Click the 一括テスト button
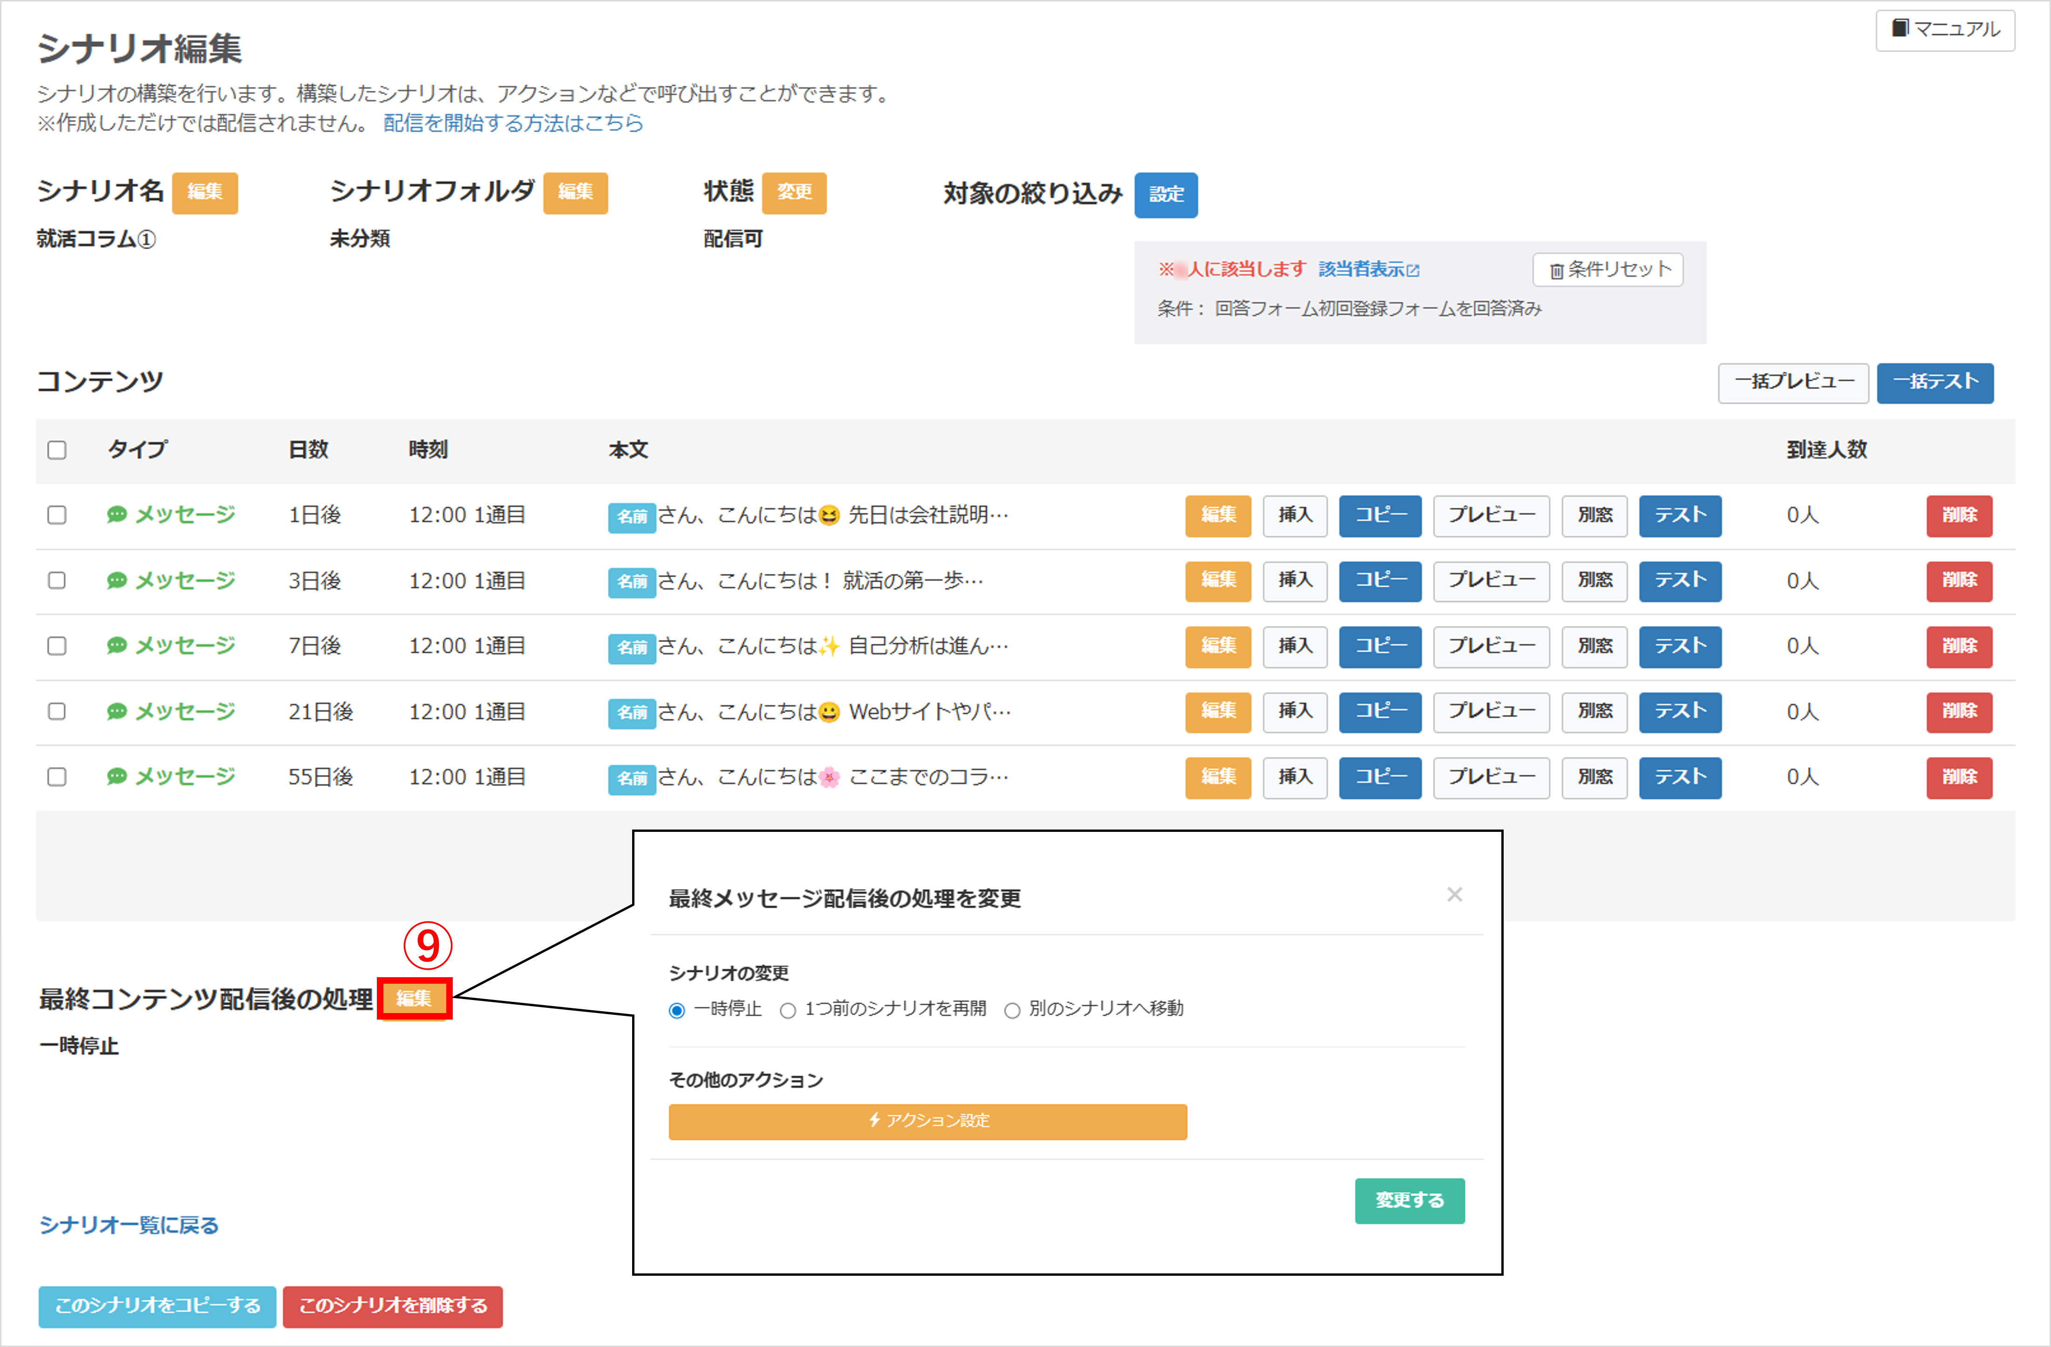This screenshot has width=2051, height=1347. pos(1935,383)
